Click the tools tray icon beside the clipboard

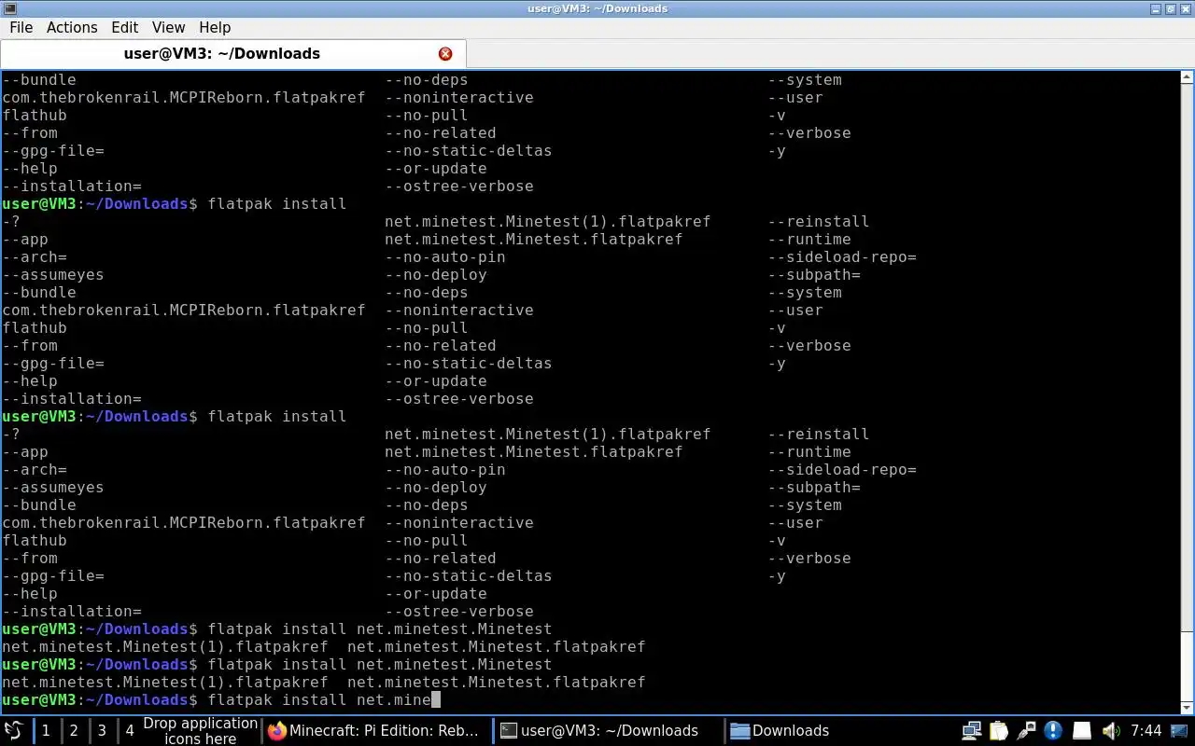pos(1026,730)
